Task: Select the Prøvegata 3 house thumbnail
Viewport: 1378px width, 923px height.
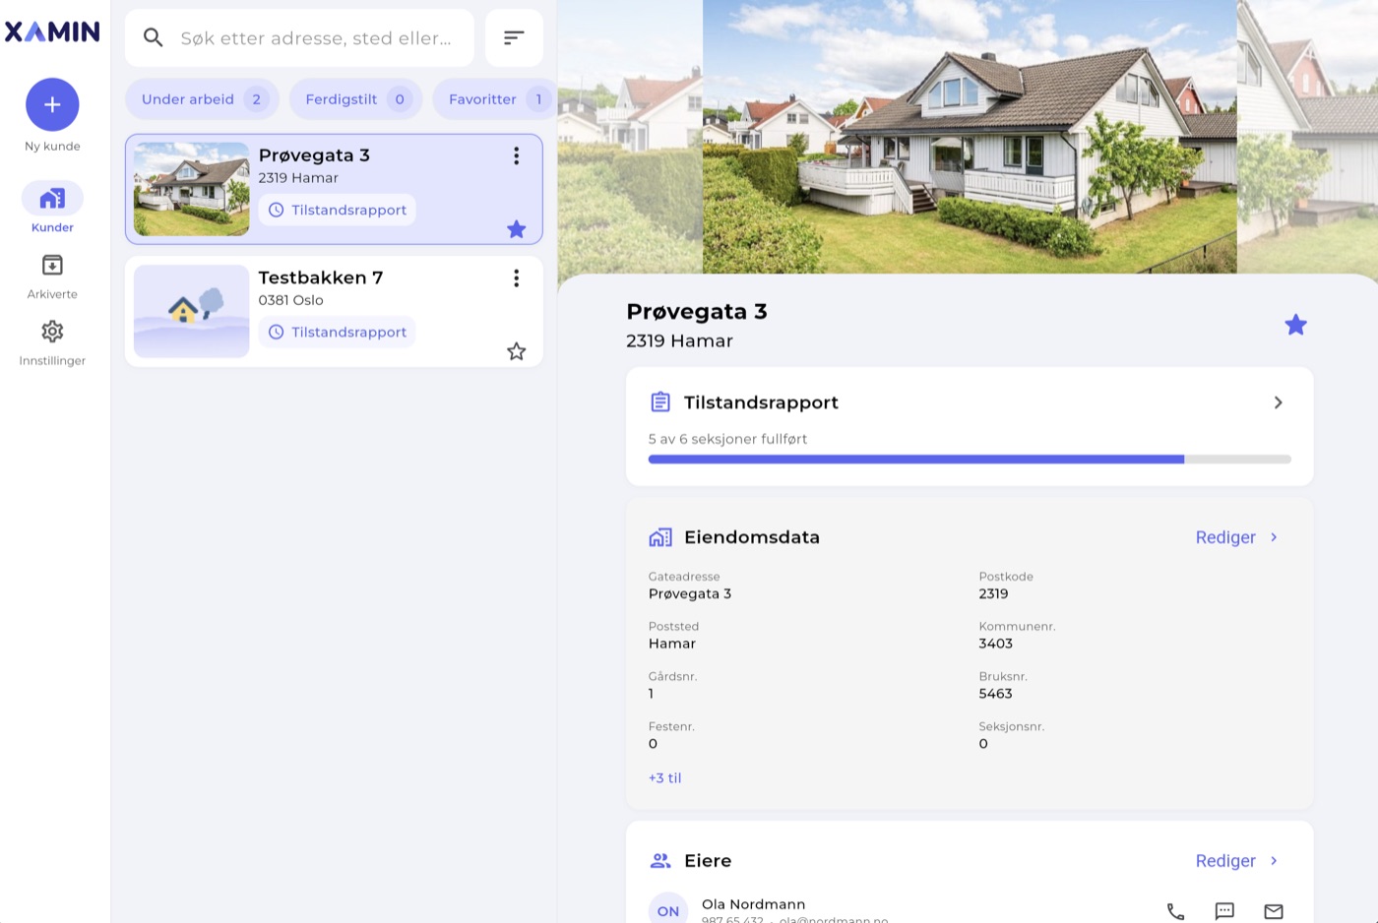Action: 192,189
